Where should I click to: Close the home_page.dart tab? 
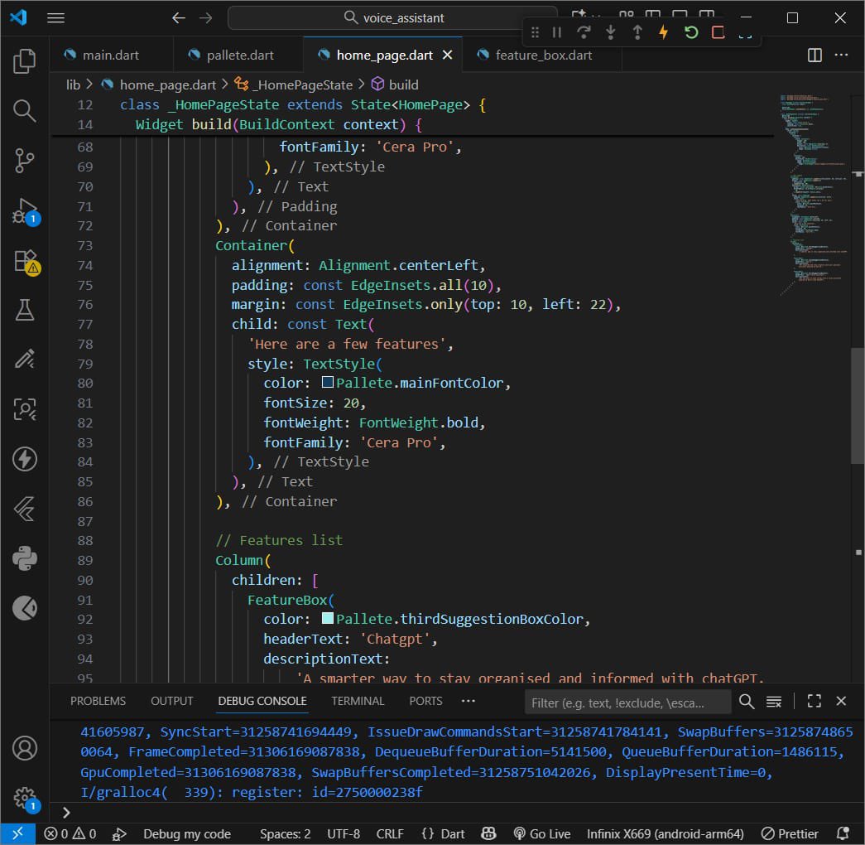[x=447, y=56]
